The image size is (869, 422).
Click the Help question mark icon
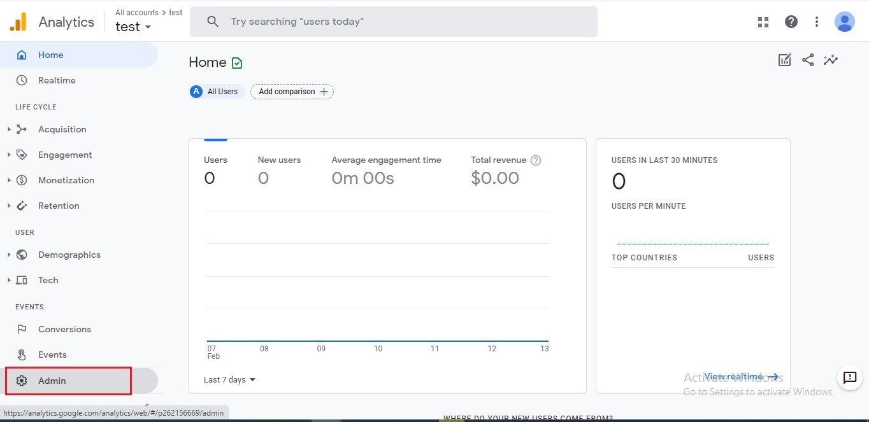point(791,22)
